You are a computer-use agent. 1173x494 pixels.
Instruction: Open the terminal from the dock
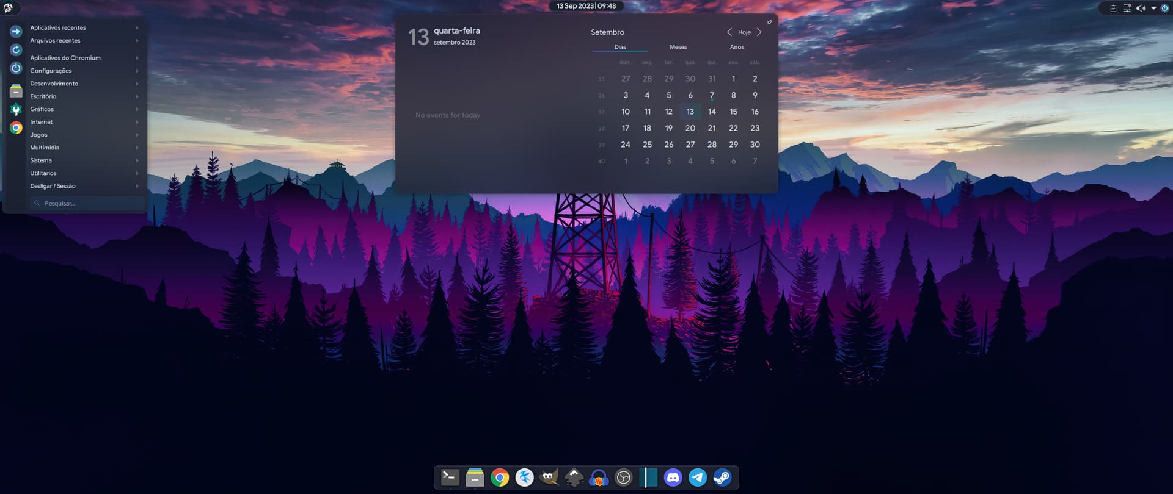(x=450, y=478)
